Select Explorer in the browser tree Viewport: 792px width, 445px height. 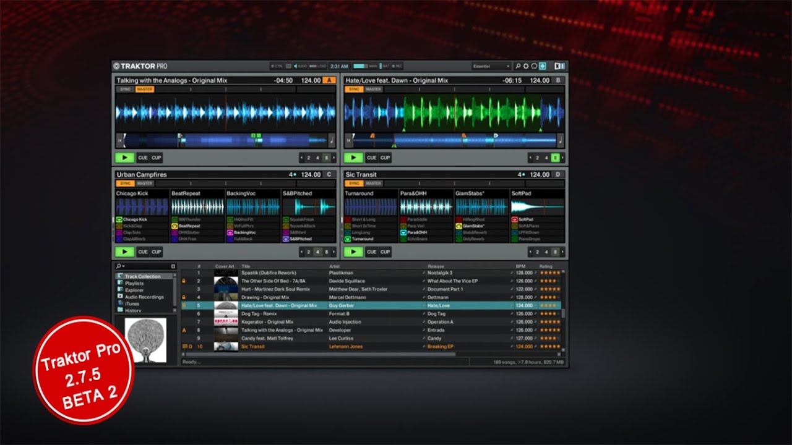(134, 290)
